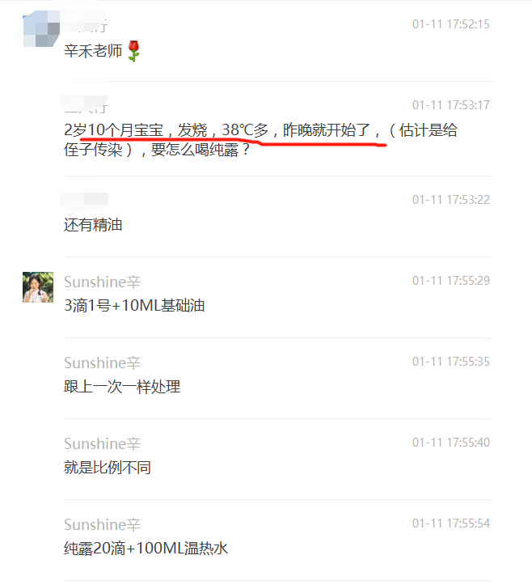Click timestamp 01-11 17:55:29
This screenshot has width=532, height=585.
point(450,281)
